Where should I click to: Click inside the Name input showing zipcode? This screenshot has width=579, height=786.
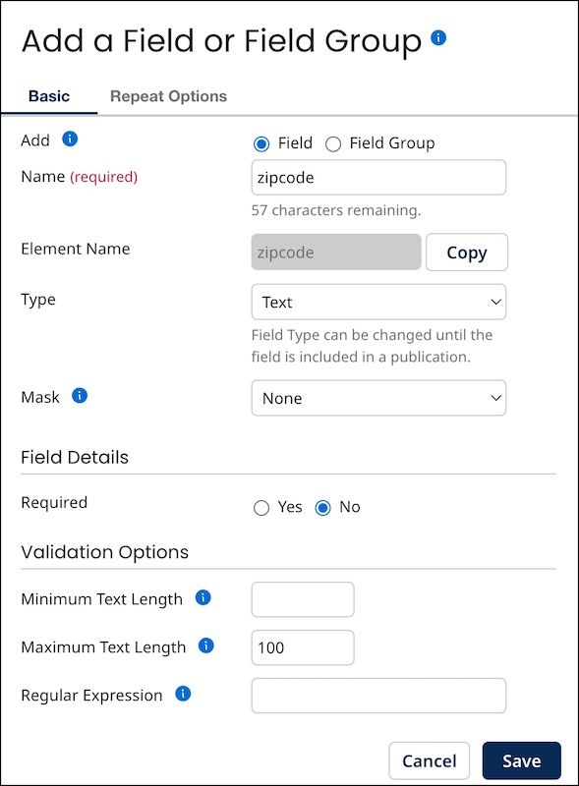tap(378, 177)
